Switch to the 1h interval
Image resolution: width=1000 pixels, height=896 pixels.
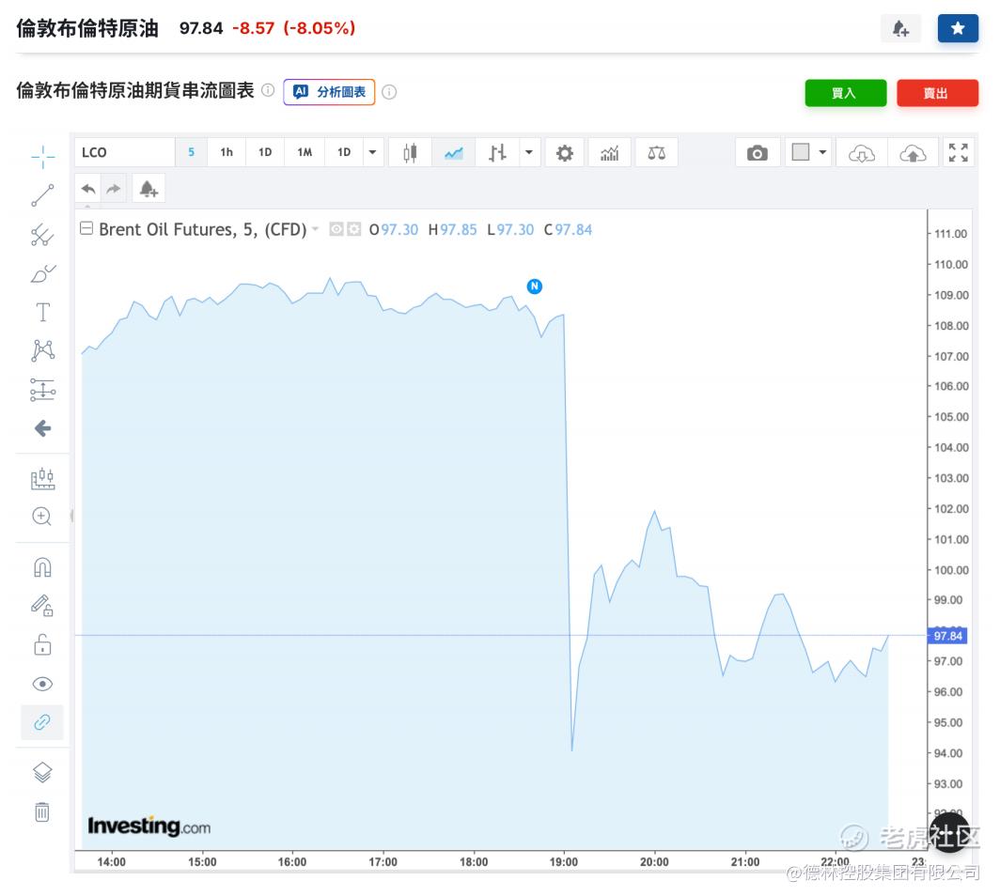click(227, 153)
